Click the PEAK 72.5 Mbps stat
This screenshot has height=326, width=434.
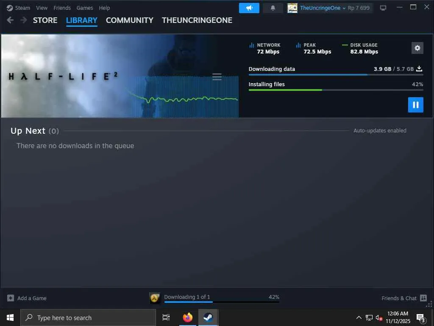[313, 48]
